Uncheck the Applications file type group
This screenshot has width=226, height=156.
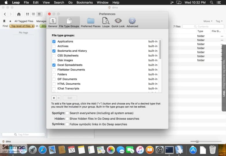pos(54,42)
